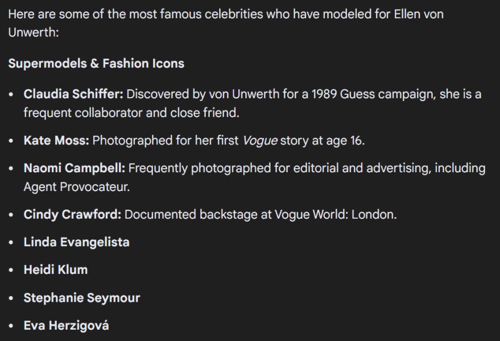Click the phrase 'frequent collaborator'
The height and width of the screenshot is (341, 500).
[x=82, y=113]
